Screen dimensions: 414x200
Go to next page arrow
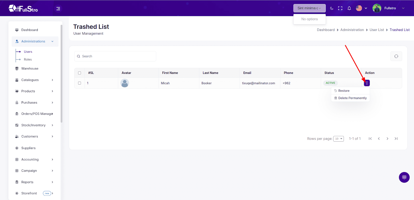click(x=387, y=139)
